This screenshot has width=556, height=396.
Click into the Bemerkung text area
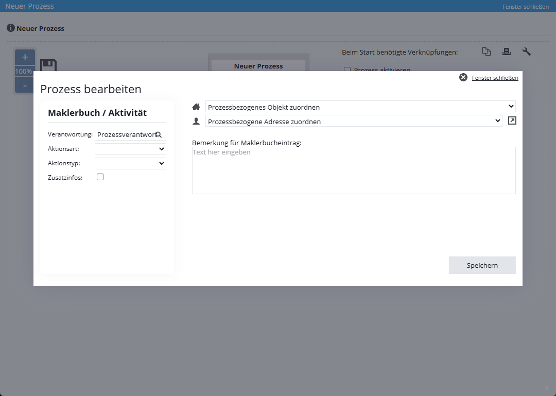354,170
